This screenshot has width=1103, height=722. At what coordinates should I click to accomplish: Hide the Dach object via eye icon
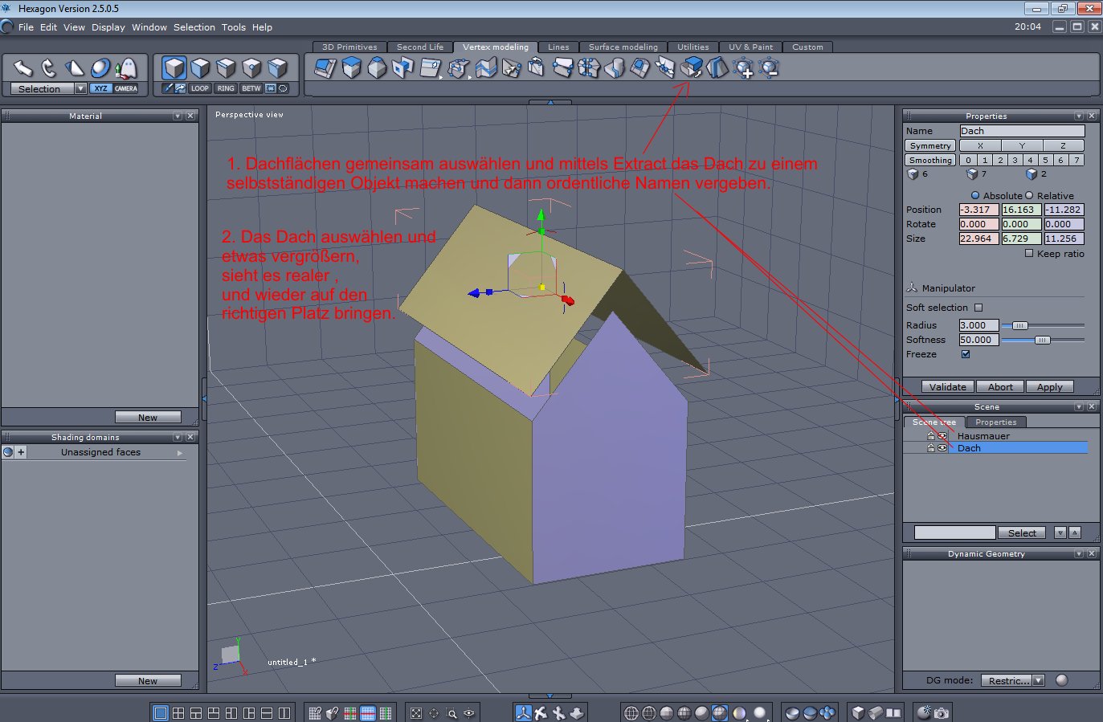(x=942, y=448)
